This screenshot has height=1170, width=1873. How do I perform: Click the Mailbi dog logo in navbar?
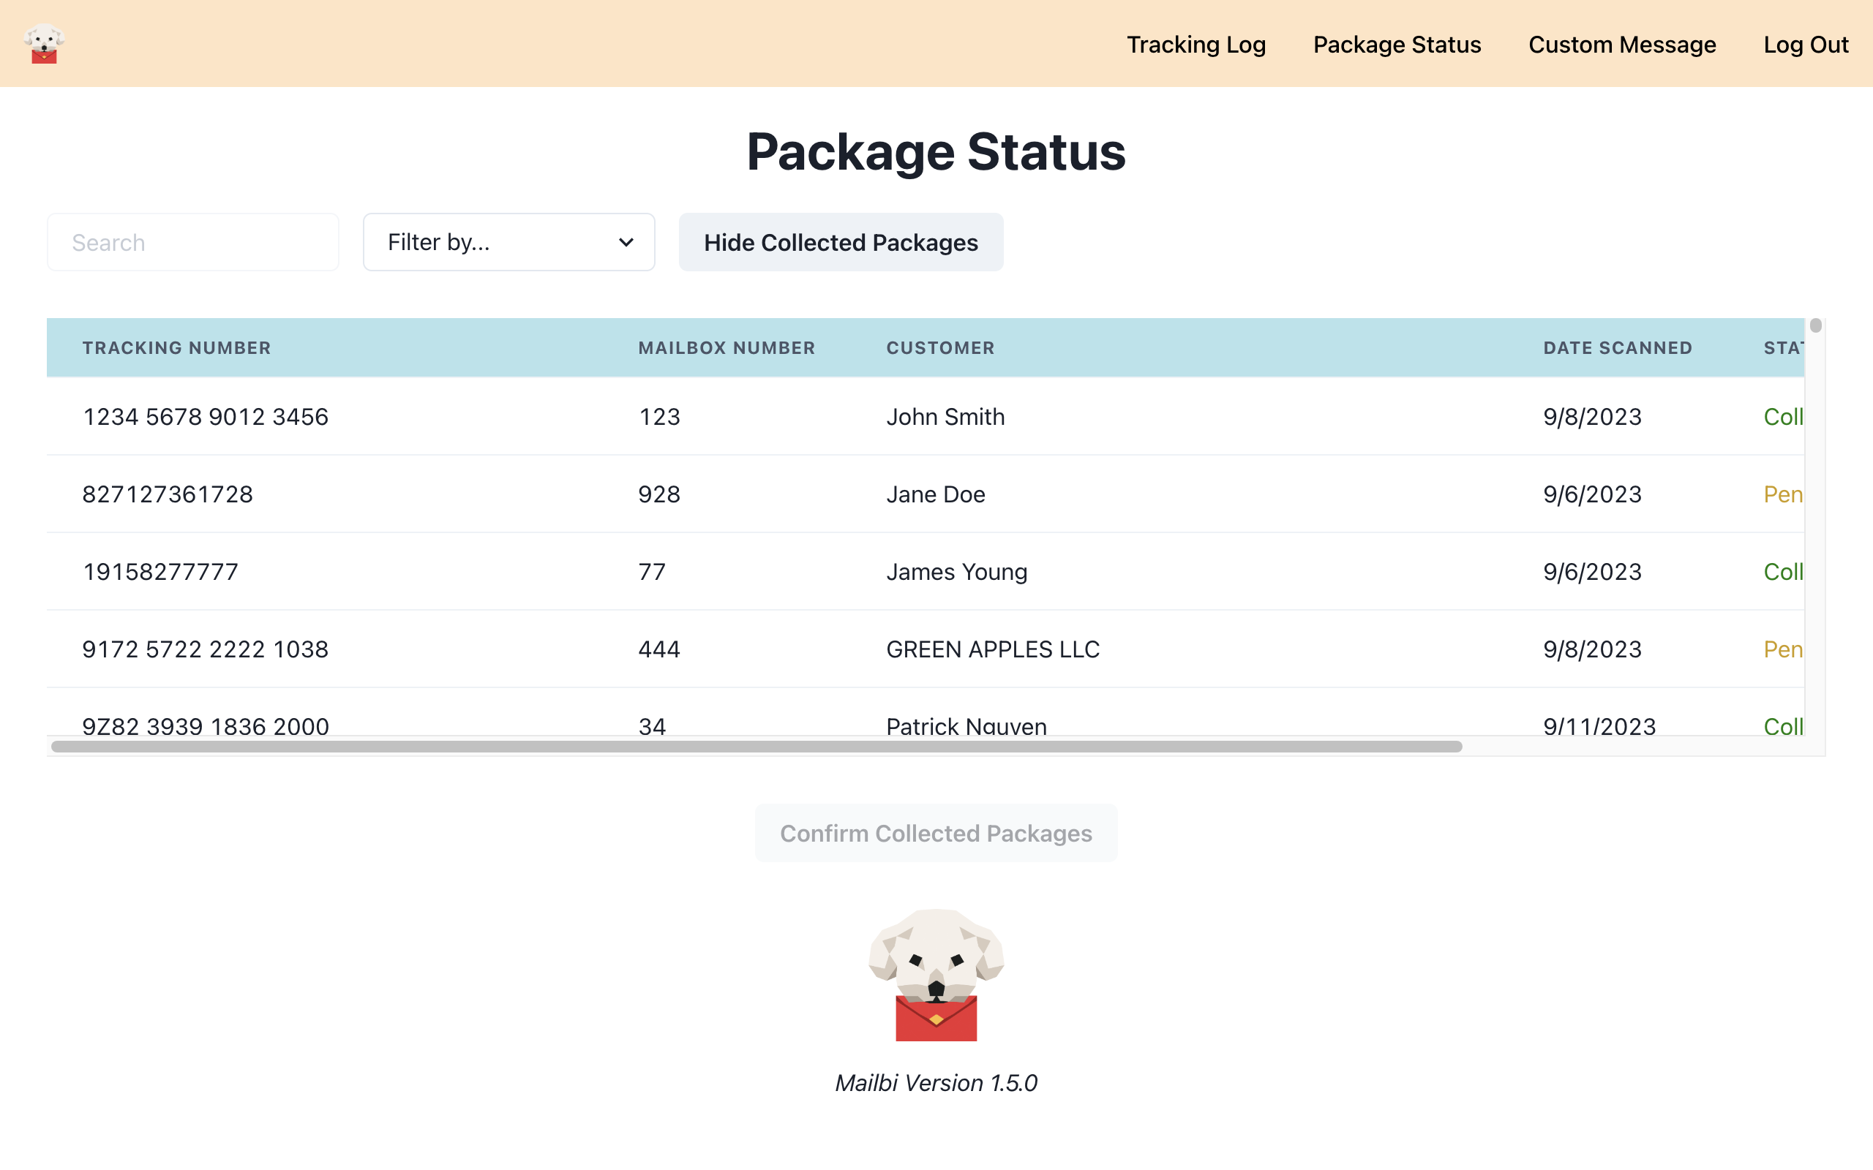click(44, 43)
